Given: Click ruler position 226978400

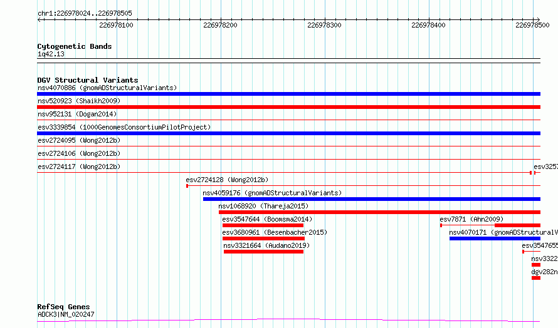Looking at the screenshot, I should (x=428, y=25).
